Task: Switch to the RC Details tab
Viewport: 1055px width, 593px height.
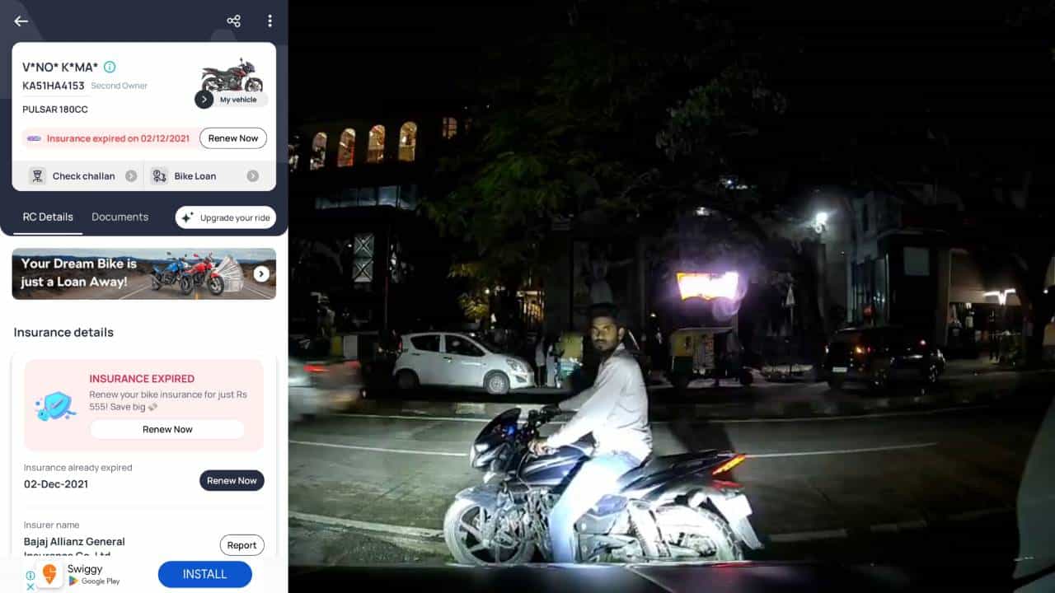Action: tap(48, 217)
